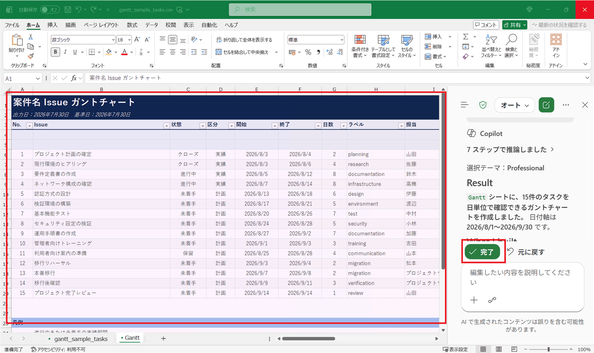Open テーブルとして書式設定 table format
Viewport: 594px width, 353px height.
(383, 46)
